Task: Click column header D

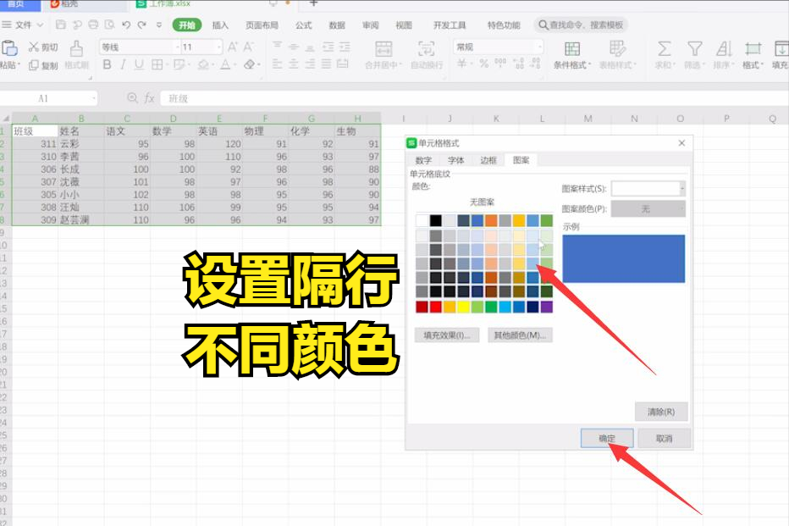Action: click(173, 119)
